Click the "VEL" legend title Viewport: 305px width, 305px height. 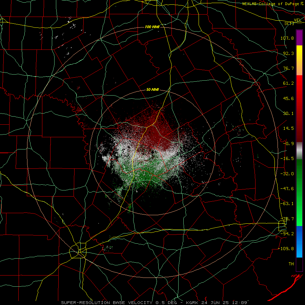(x=298, y=20)
